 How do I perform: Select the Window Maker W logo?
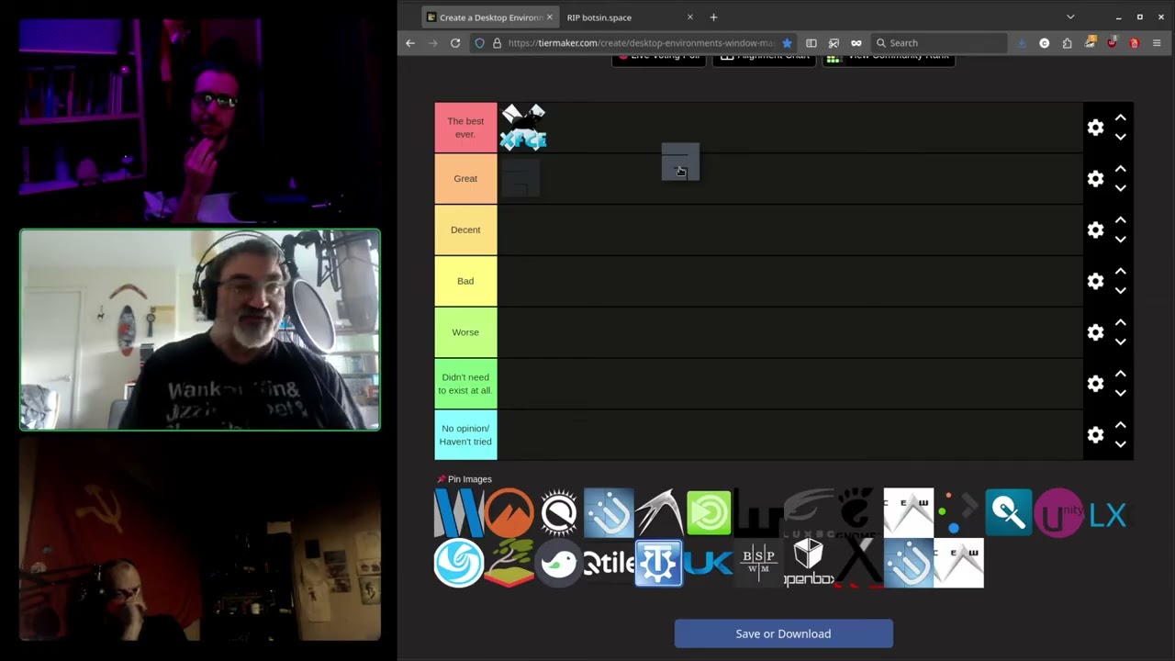click(458, 512)
